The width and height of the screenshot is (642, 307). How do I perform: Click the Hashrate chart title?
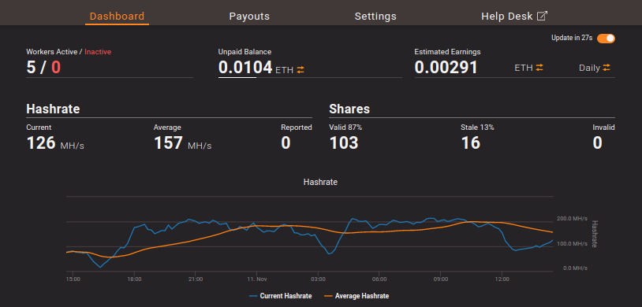320,183
